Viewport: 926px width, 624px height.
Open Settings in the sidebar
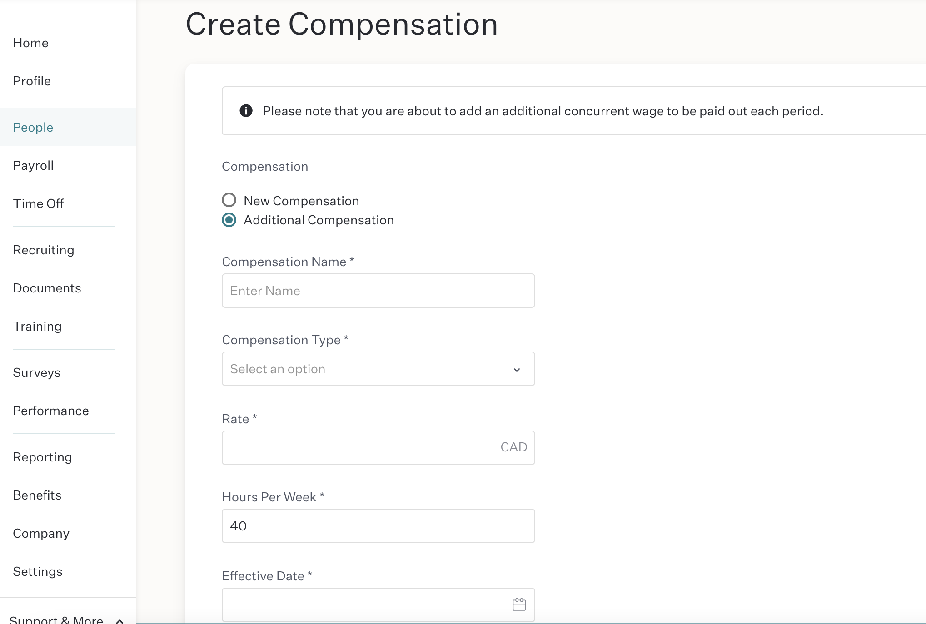(x=38, y=571)
